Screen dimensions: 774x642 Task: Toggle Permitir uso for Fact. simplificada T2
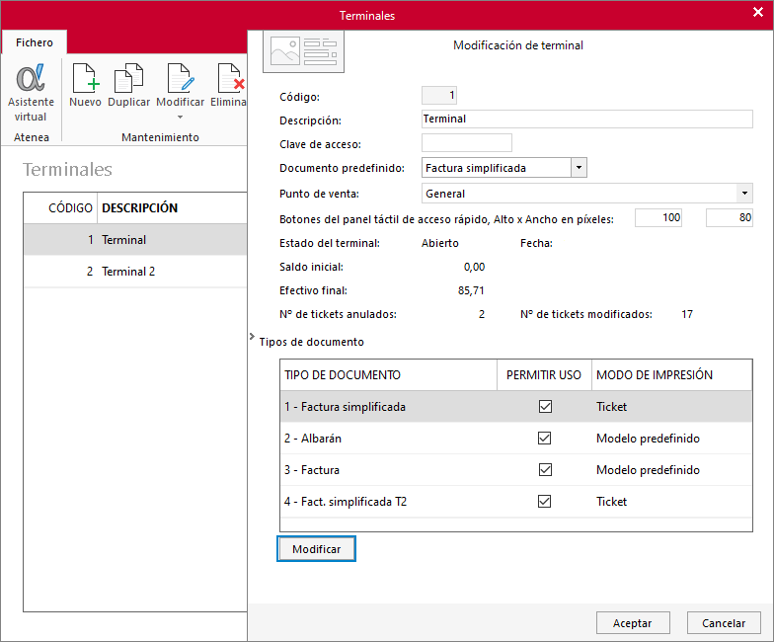[x=545, y=502]
